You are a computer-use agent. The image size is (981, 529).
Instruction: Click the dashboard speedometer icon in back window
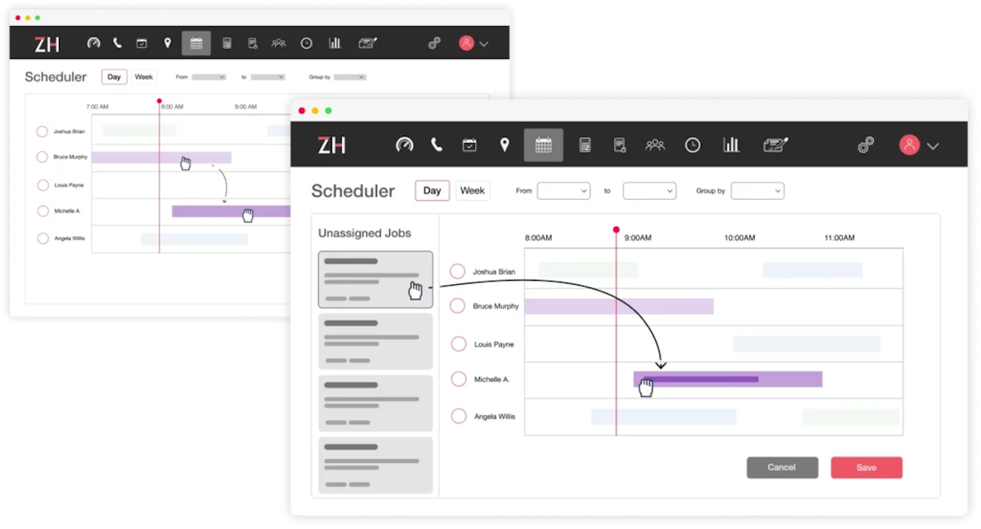93,43
